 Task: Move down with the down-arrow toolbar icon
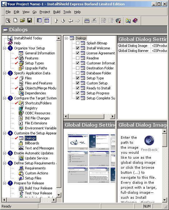click(x=63, y=21)
